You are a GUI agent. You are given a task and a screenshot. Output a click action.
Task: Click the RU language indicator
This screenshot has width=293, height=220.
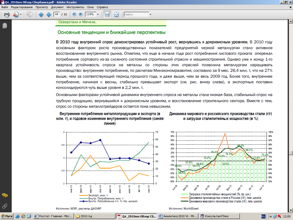pos(263,216)
